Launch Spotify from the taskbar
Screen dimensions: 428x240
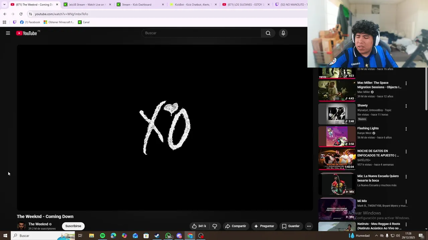pos(103,236)
